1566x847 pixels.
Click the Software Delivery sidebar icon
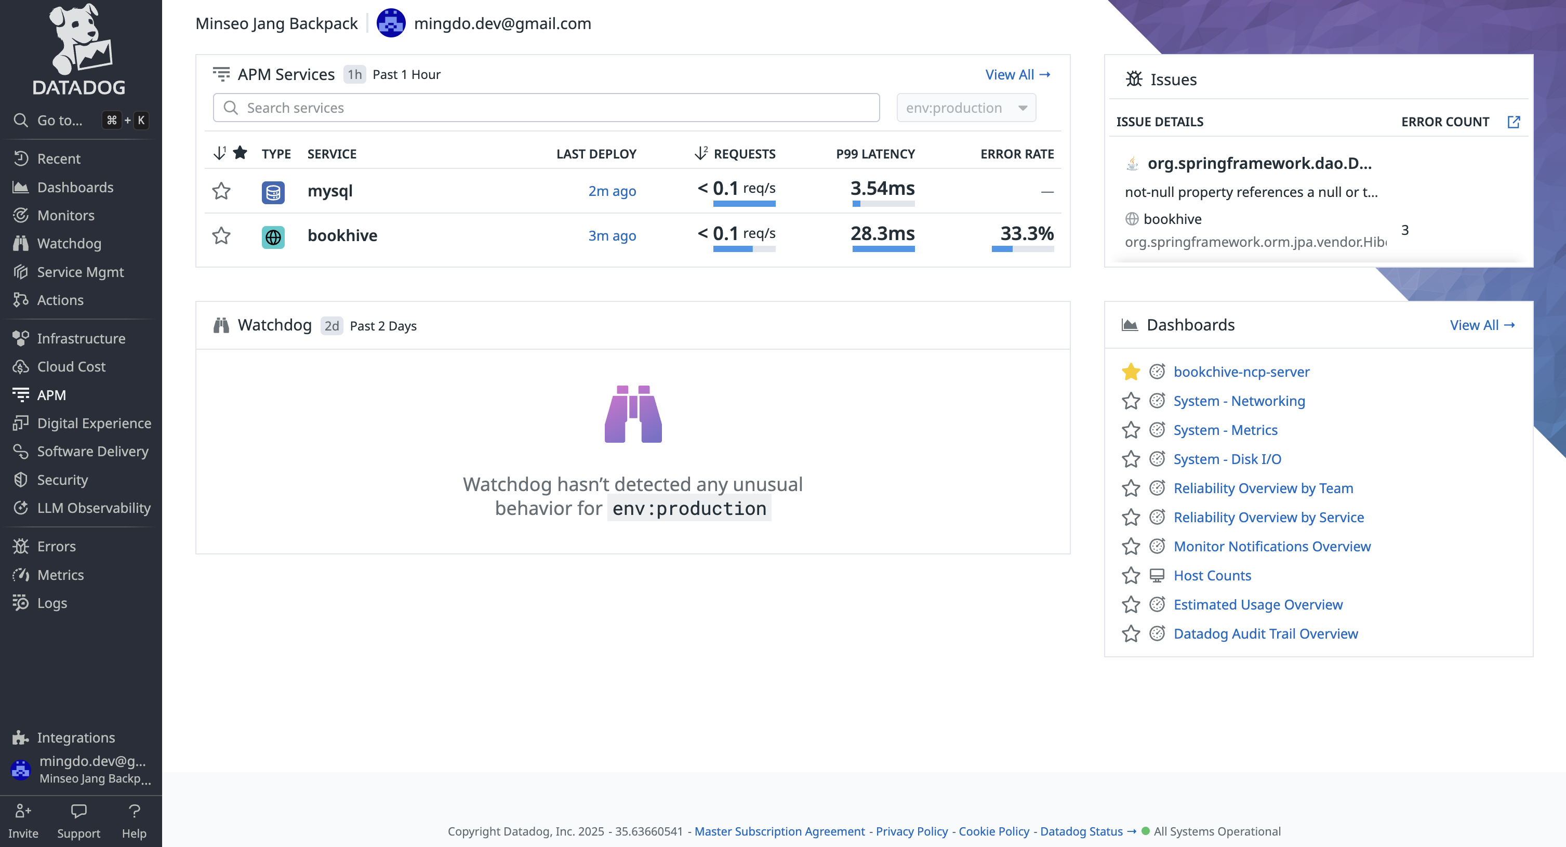pyautogui.click(x=21, y=451)
